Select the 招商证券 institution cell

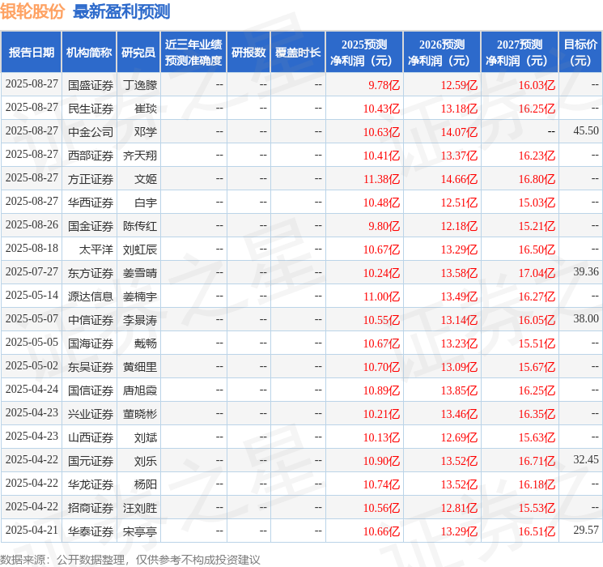pos(91,508)
